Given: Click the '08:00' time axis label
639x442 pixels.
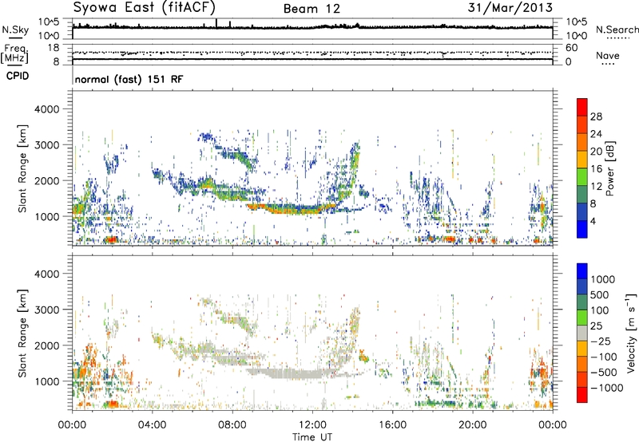Looking at the screenshot, I should point(232,425).
